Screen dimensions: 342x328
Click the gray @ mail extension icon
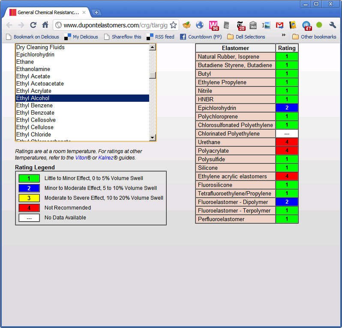pos(227,26)
